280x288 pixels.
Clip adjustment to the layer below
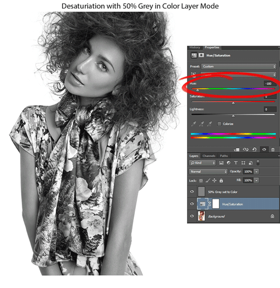237,149
